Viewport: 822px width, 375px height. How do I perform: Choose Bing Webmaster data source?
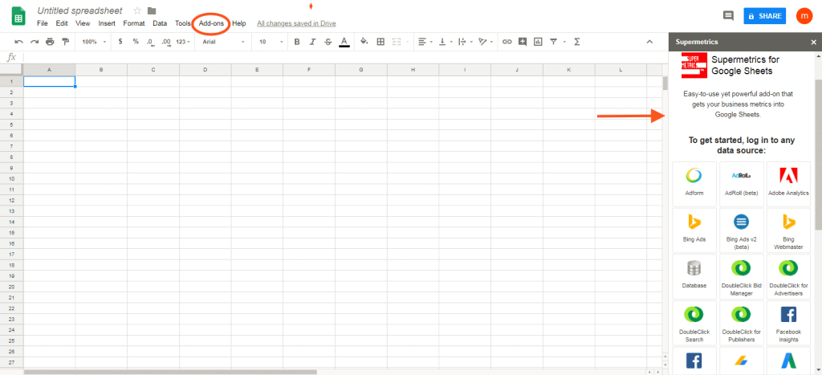(x=788, y=230)
